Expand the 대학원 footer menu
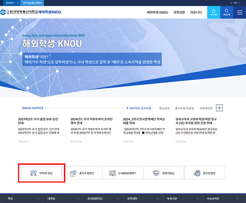Screen dimensions: 246x203 tap(78, 199)
